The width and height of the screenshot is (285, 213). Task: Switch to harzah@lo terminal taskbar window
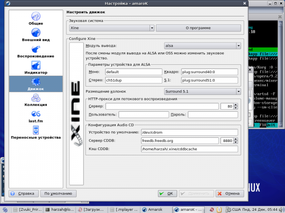[x=60, y=209]
